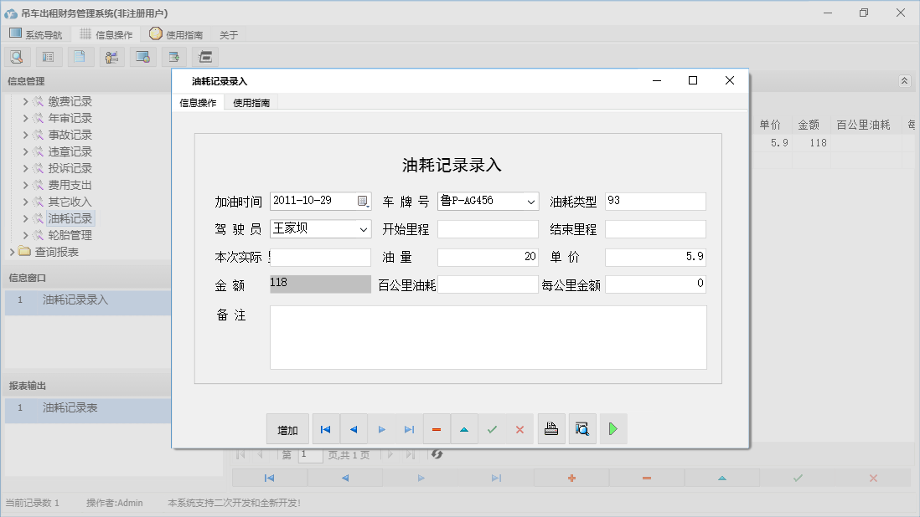Open the 加油时间 date picker

[x=362, y=201]
